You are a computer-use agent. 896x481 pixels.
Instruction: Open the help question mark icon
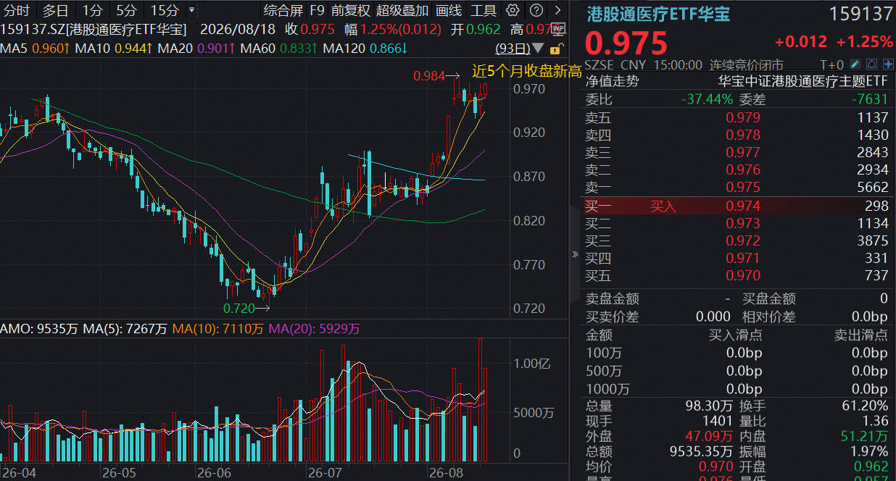(x=536, y=11)
